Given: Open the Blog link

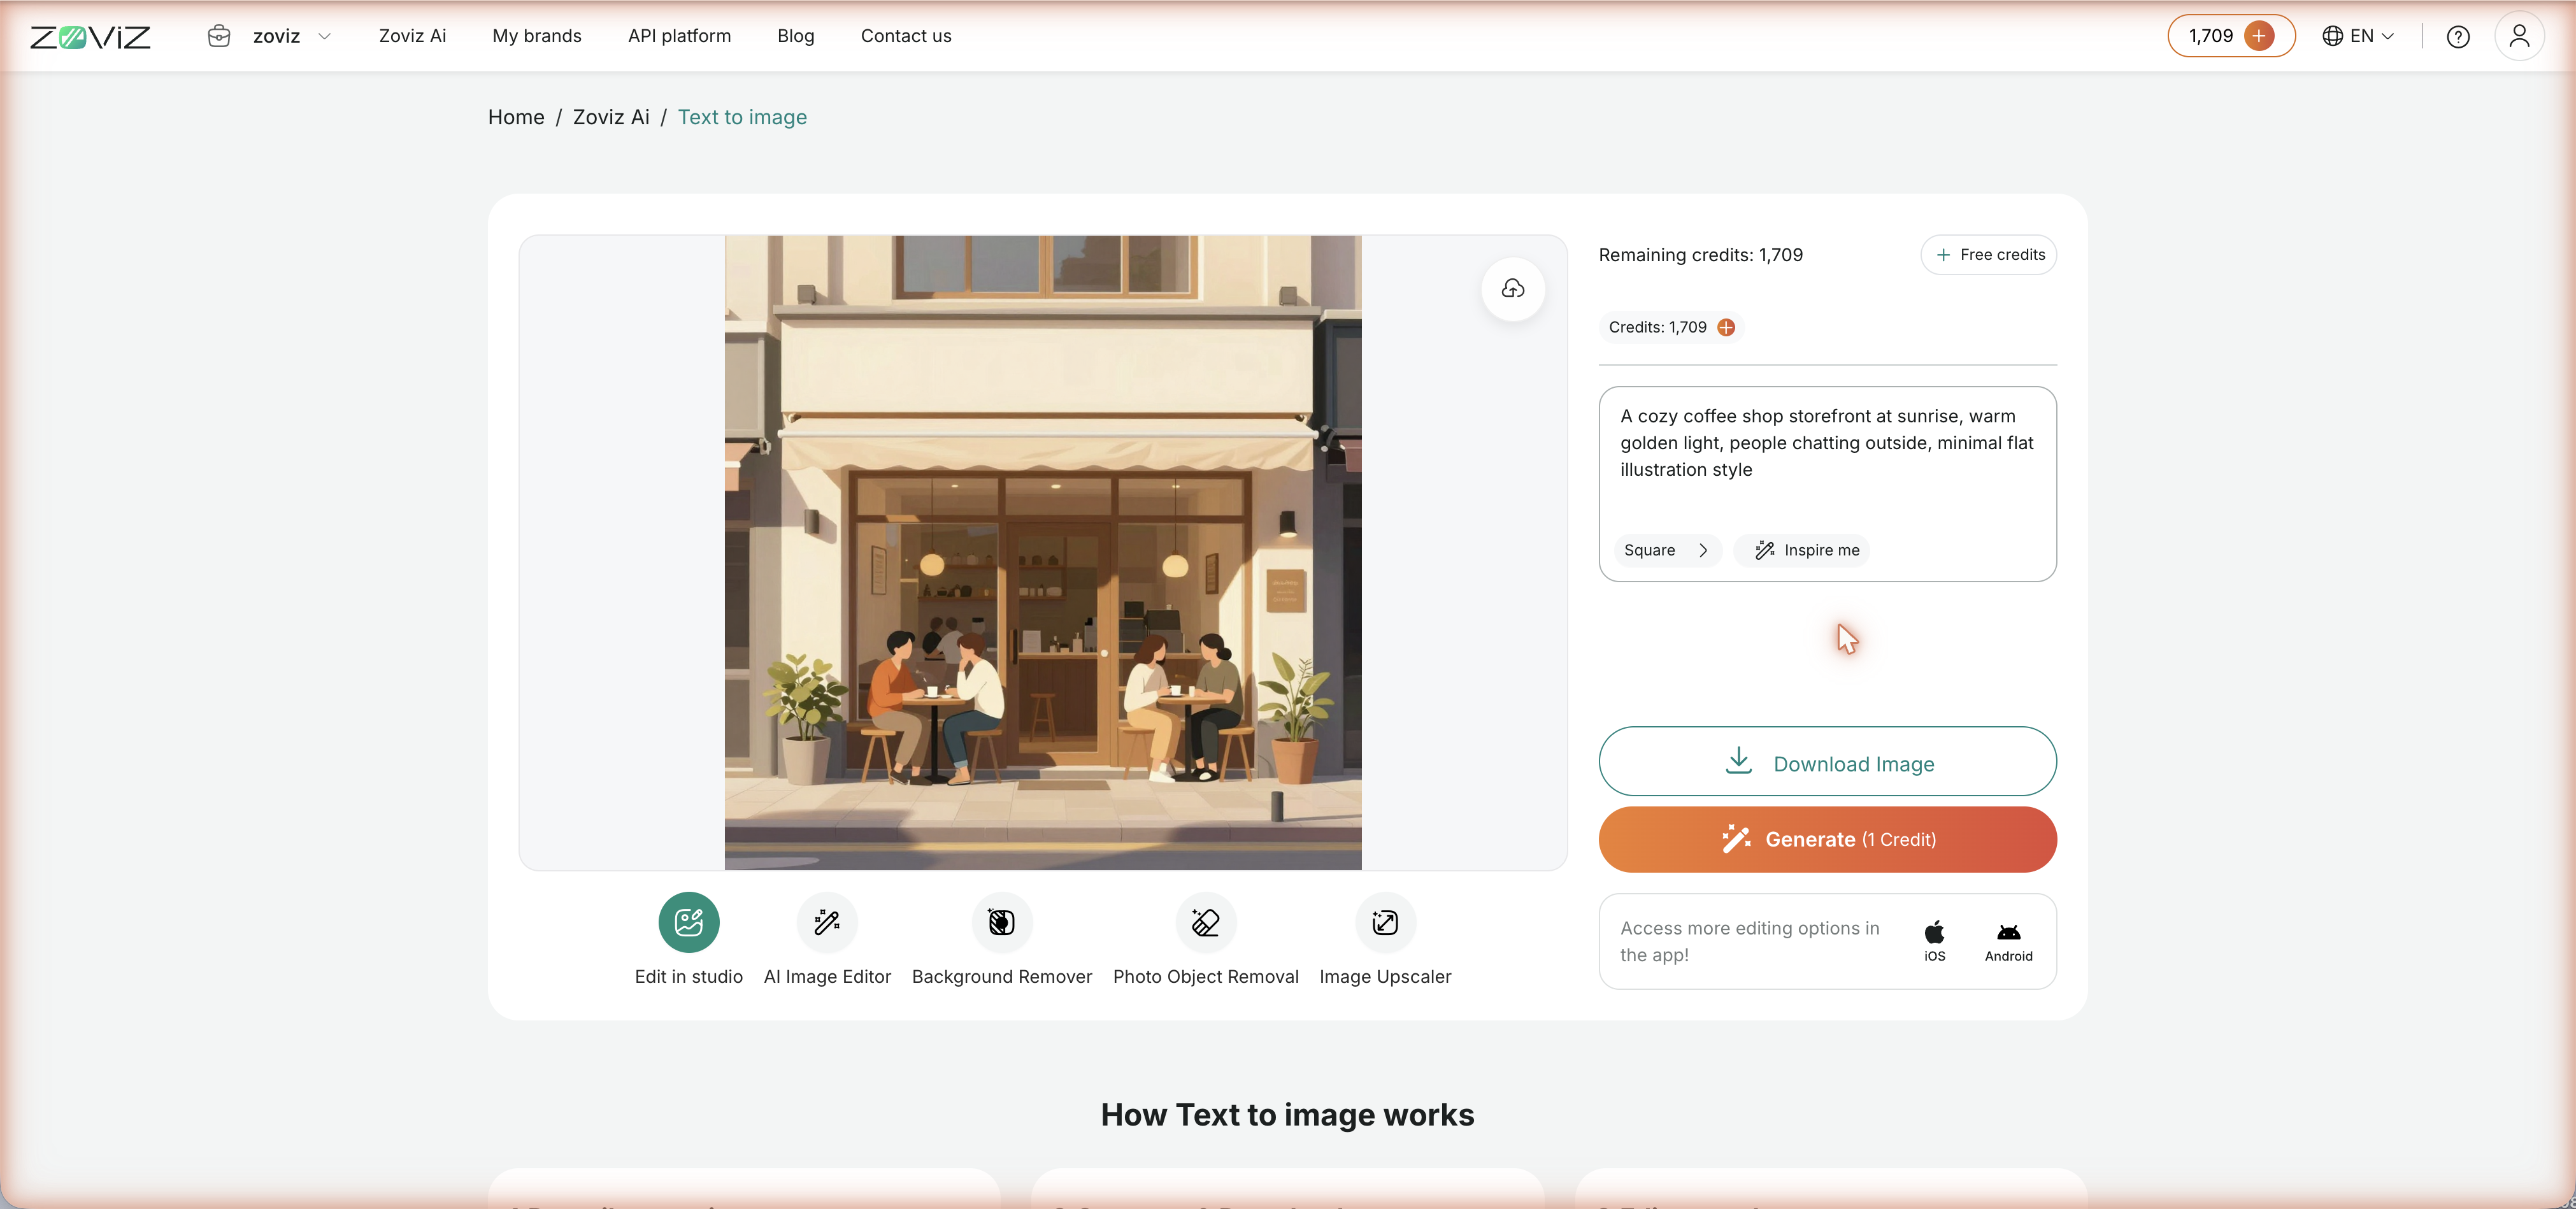Looking at the screenshot, I should coord(796,36).
